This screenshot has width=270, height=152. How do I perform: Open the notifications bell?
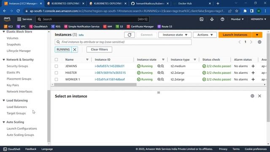[212, 19]
